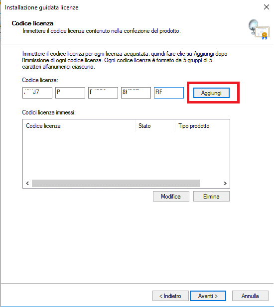Click the horizontal scrollbar thumb

pyautogui.click(x=116, y=184)
